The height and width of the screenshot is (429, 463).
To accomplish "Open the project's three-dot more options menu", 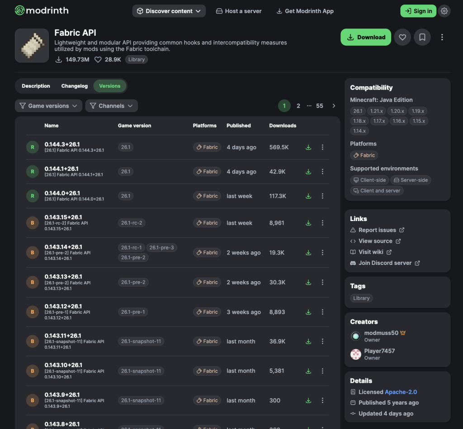I will [x=442, y=37].
